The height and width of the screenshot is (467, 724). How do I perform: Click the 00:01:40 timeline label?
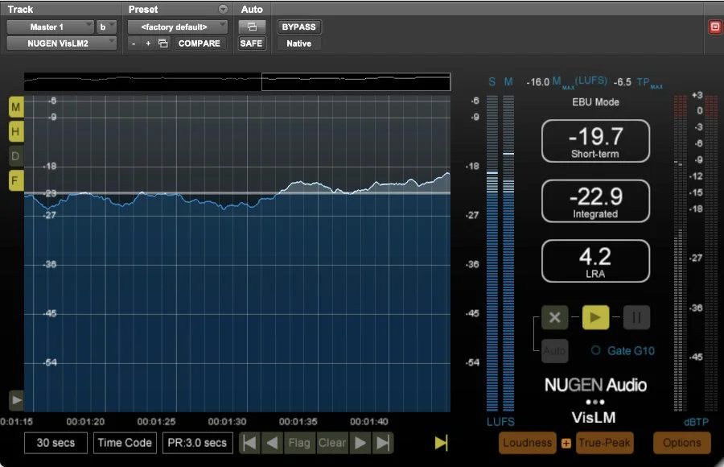point(369,422)
